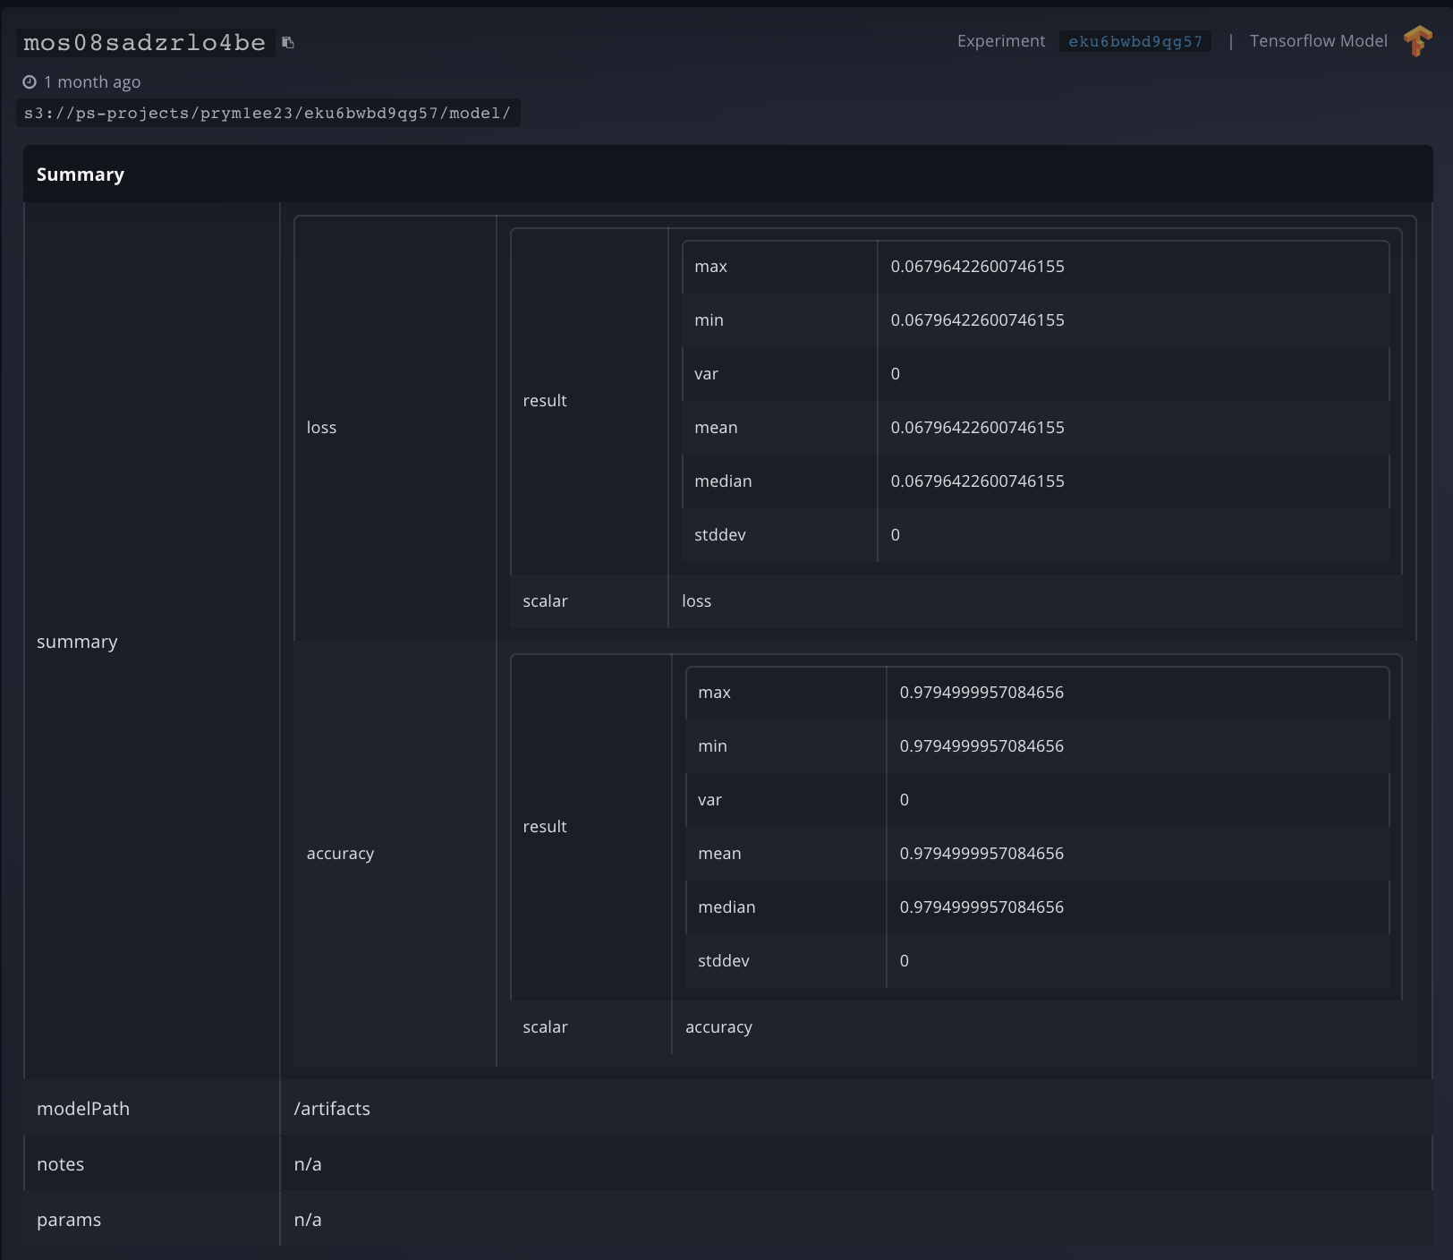The image size is (1453, 1260).
Task: Select the accuracy stddev value 0
Action: point(905,961)
